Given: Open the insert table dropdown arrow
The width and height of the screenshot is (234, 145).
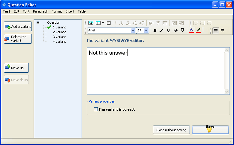Looking at the screenshot, I should 103,23.
